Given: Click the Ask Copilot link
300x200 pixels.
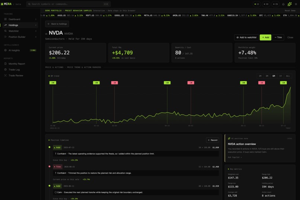Looking at the screenshot, I should 235,157.
